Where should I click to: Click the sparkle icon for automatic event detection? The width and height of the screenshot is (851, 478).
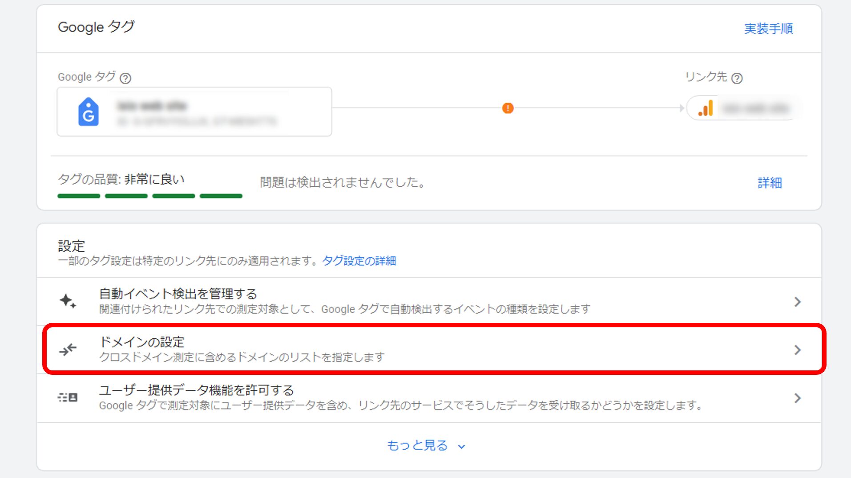click(x=68, y=301)
